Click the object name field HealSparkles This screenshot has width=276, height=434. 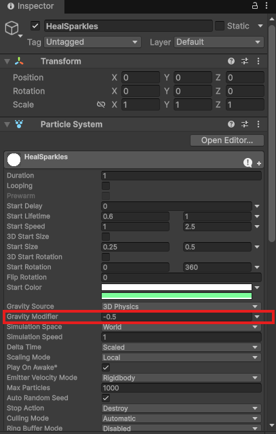click(x=128, y=26)
